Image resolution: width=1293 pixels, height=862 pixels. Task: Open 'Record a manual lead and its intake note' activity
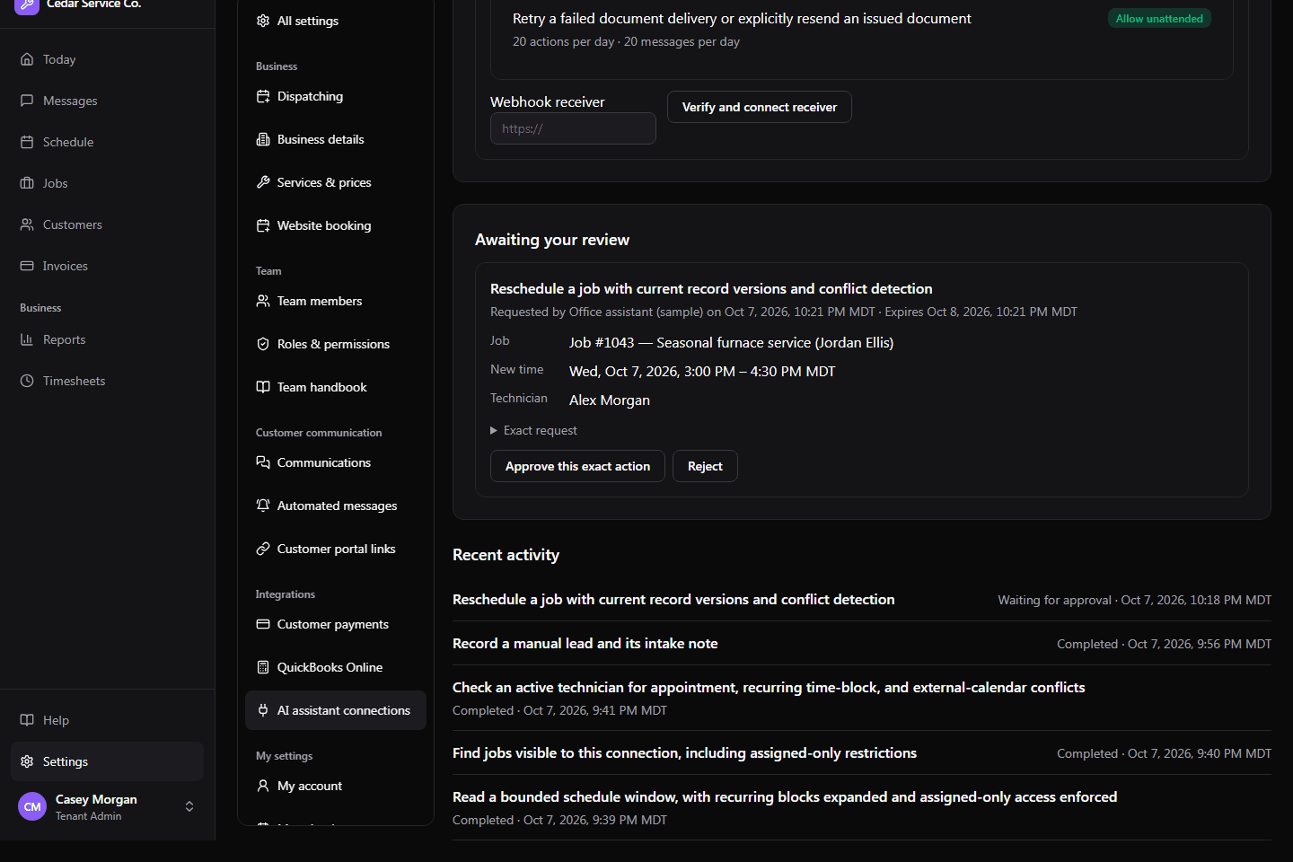(x=862, y=644)
